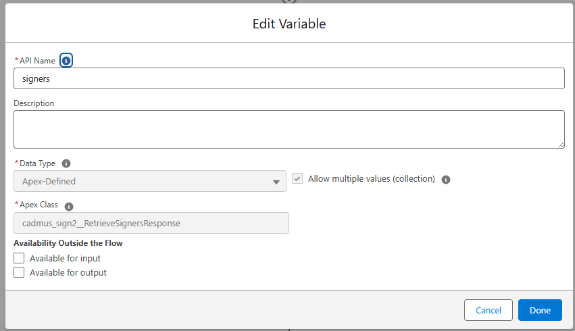Click the Available for input label text

pos(65,259)
